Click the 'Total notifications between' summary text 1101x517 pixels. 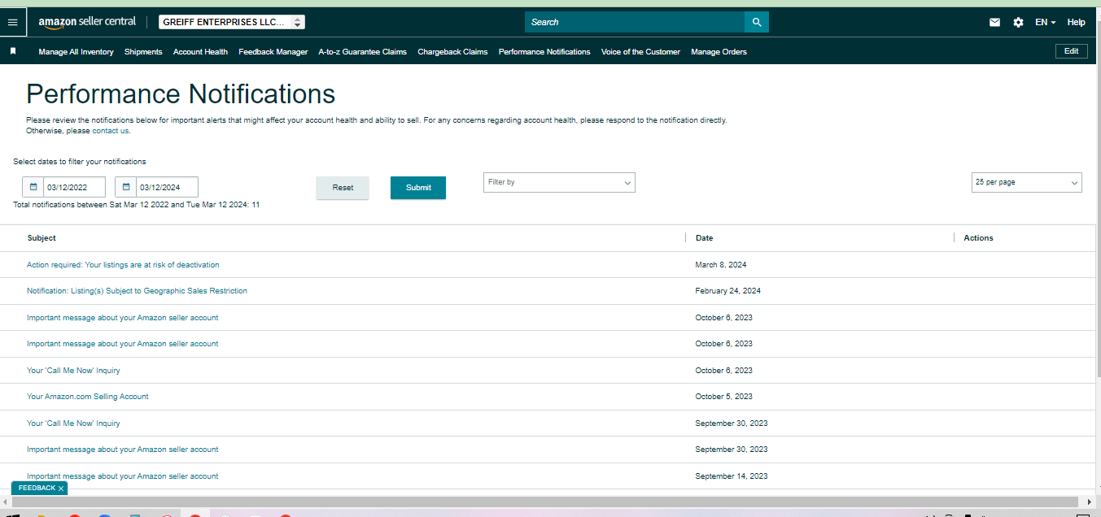(x=136, y=205)
